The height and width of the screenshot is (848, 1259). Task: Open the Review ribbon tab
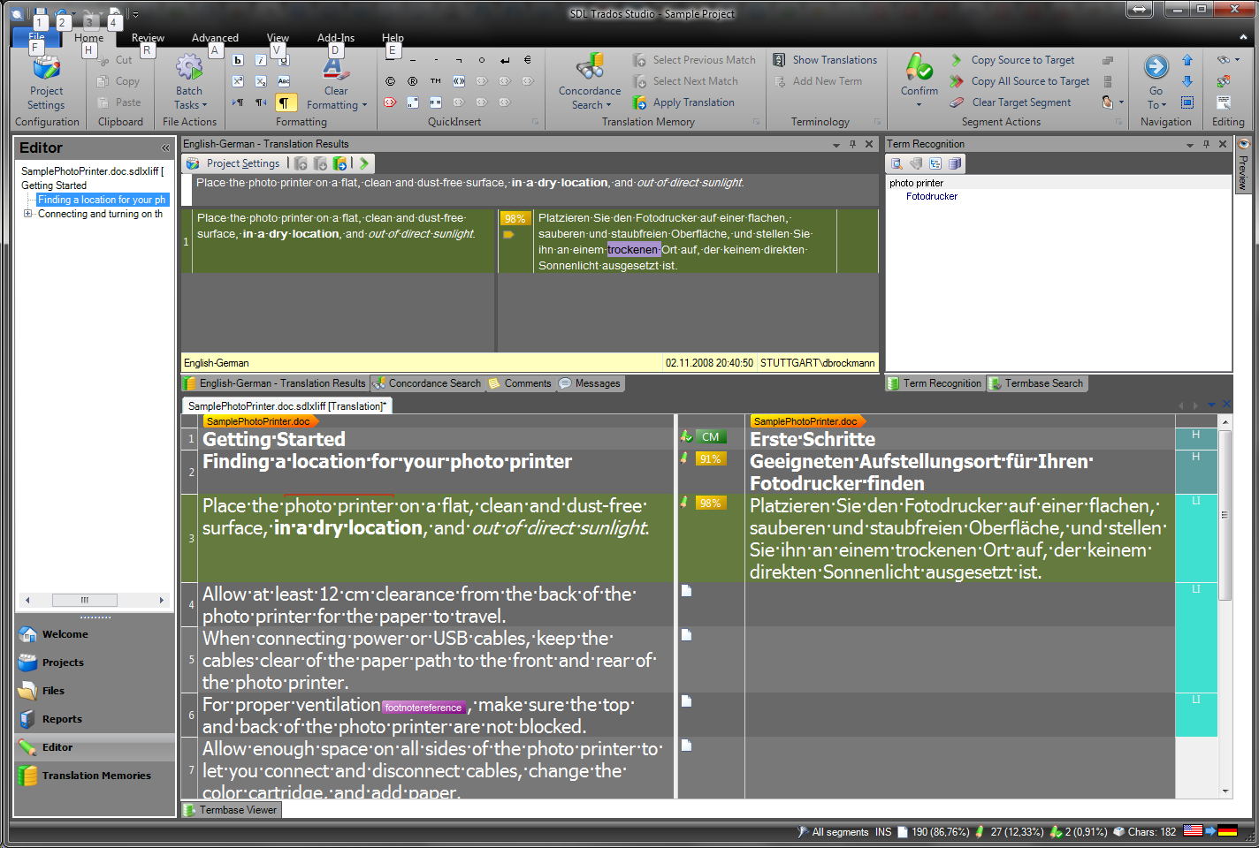(x=148, y=38)
